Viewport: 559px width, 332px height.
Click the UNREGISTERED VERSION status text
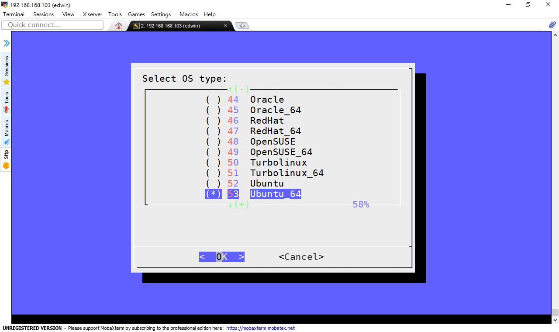point(32,328)
